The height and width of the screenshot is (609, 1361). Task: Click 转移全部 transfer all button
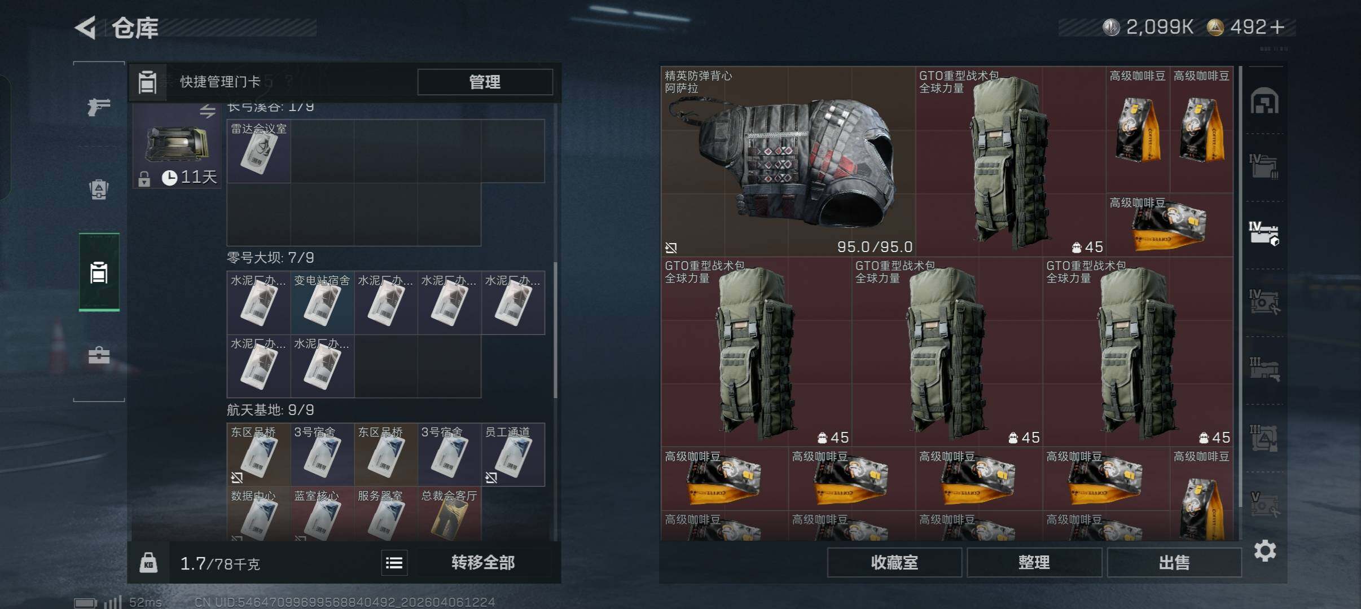tap(483, 563)
